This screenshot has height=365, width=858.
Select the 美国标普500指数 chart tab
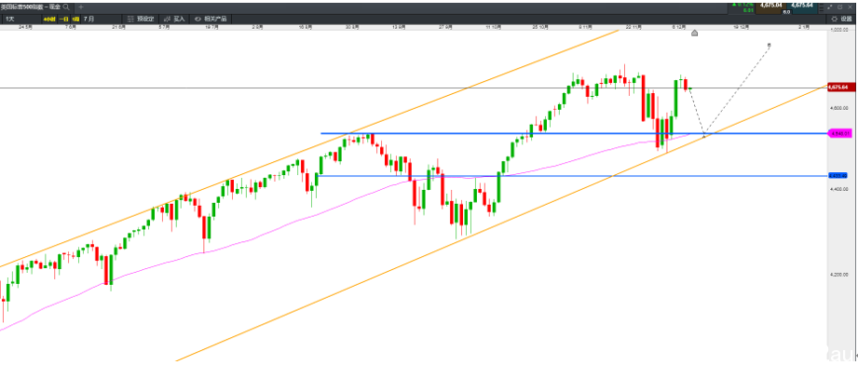click(x=31, y=7)
